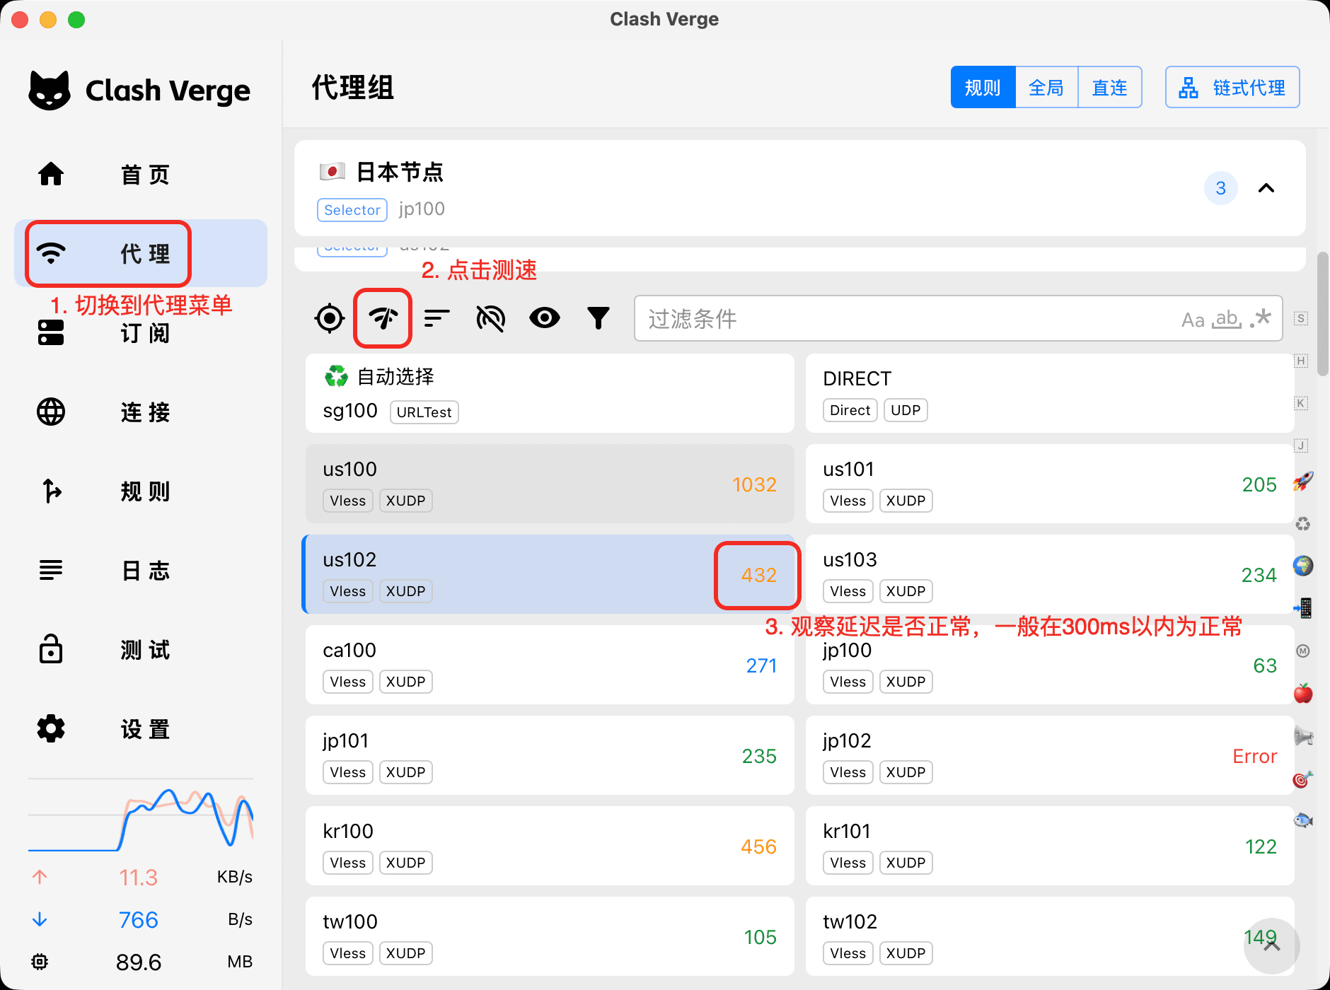The height and width of the screenshot is (990, 1330).
Task: Open the 首页 home page
Action: pos(140,174)
